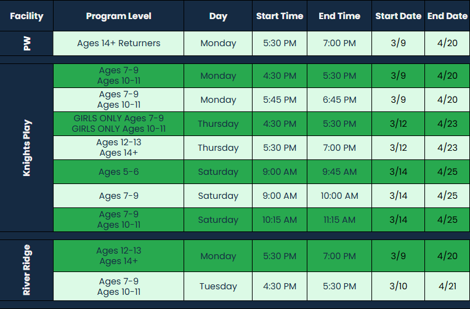Click the Facility column header
The height and width of the screenshot is (309, 470).
(x=26, y=16)
